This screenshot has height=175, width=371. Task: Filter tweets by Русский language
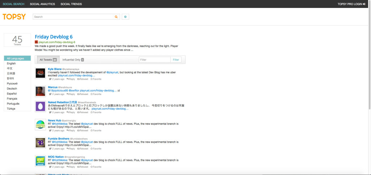tap(17, 83)
